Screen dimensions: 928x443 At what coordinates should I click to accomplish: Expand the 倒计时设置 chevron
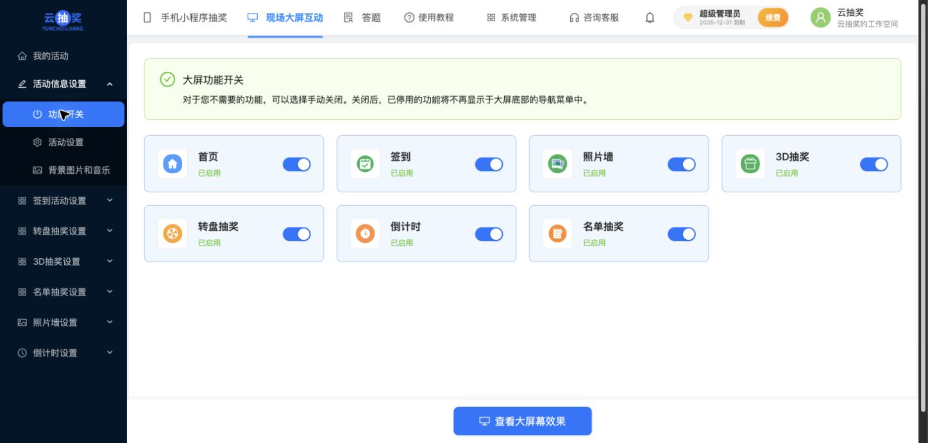coord(110,353)
